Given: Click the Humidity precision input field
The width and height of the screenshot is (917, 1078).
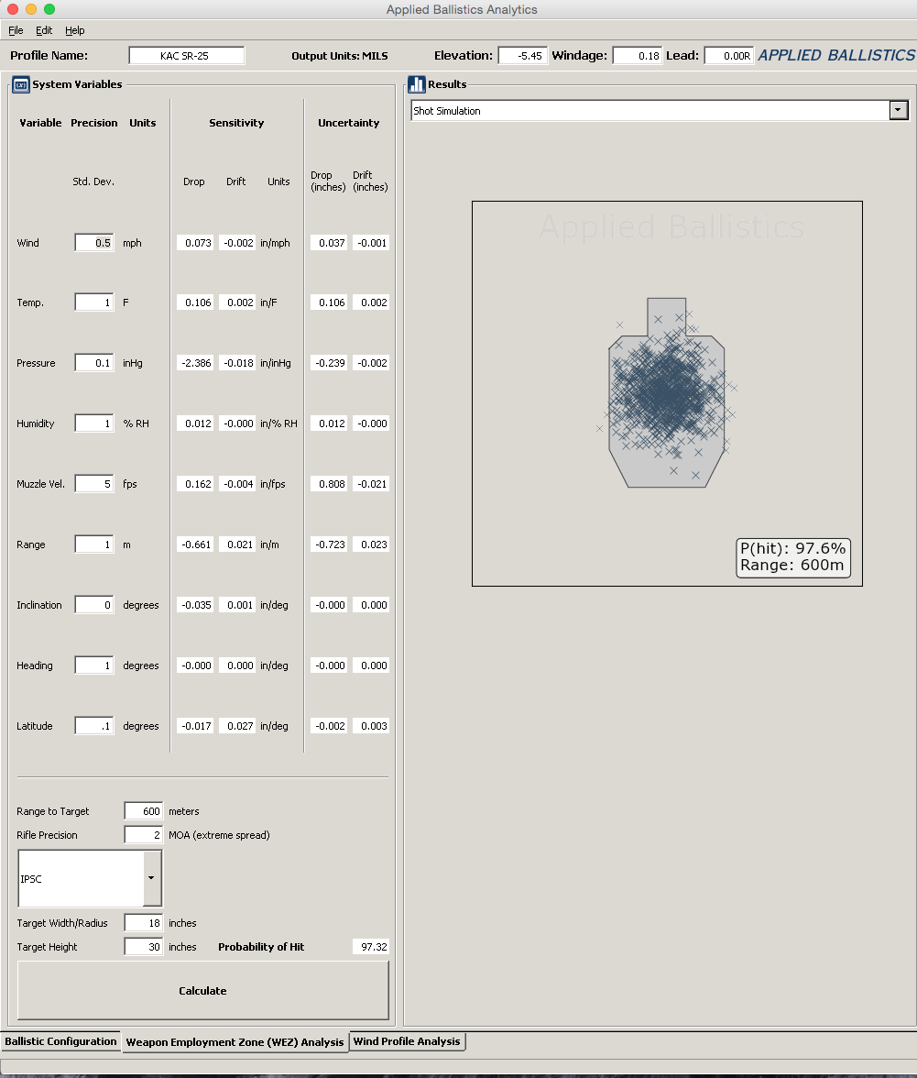Looking at the screenshot, I should tap(94, 423).
